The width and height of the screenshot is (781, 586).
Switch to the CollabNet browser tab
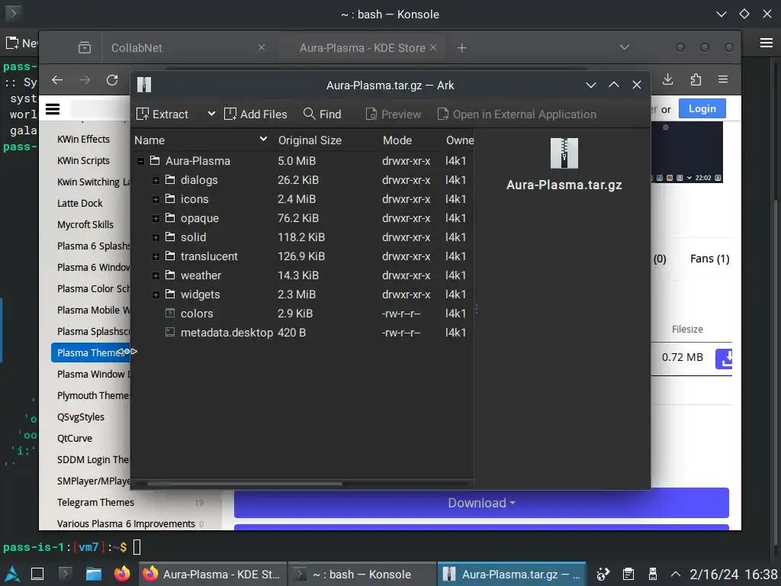pos(188,48)
